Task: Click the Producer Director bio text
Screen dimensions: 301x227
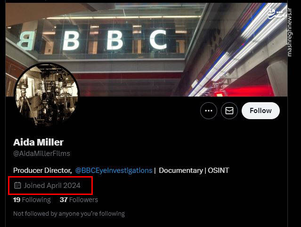Action: [42, 170]
